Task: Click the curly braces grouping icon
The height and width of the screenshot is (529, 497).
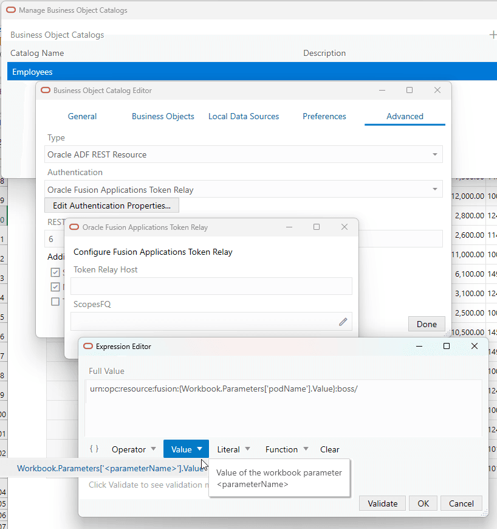Action: 94,449
